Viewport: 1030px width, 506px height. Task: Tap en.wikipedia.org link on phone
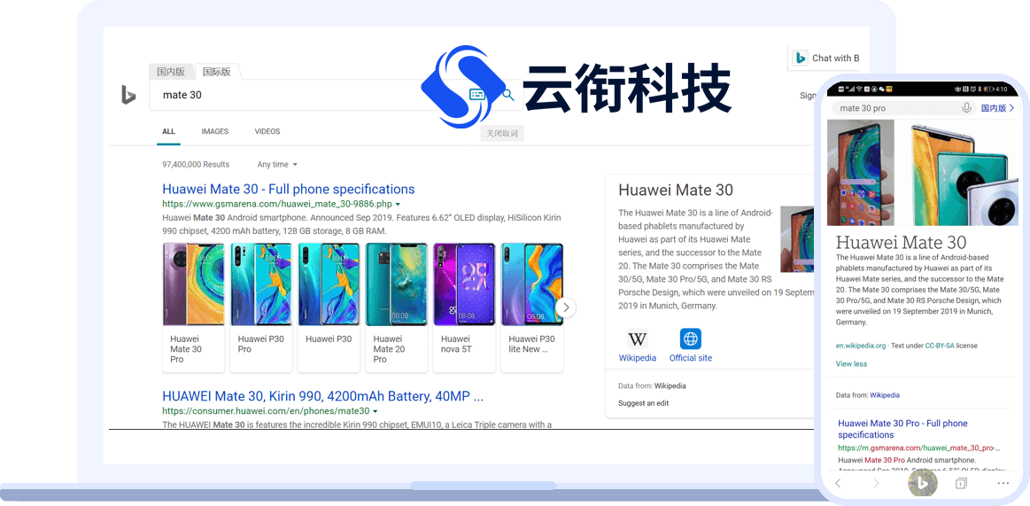point(861,345)
